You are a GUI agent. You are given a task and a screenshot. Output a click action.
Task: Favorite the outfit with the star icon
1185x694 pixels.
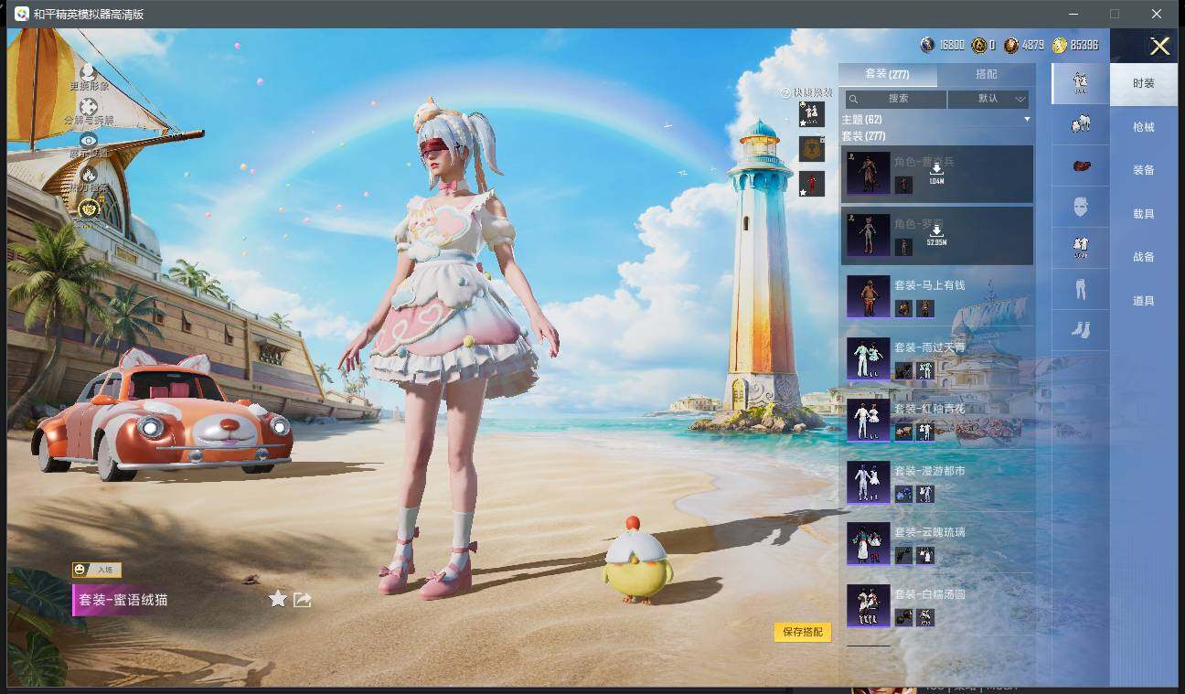pos(278,599)
